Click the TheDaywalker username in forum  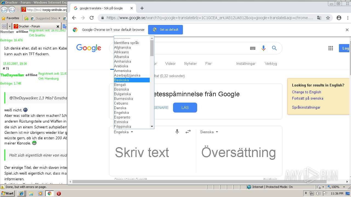coord(12,75)
